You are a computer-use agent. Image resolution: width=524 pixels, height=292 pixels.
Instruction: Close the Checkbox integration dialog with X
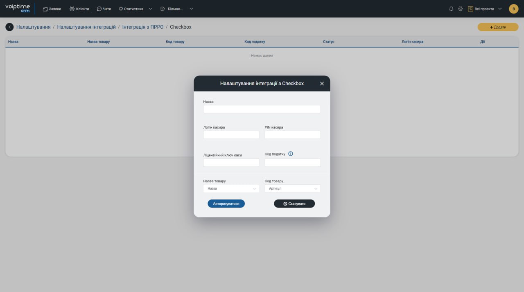pos(322,84)
